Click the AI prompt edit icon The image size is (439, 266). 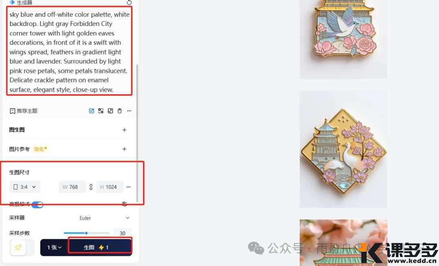(91, 111)
